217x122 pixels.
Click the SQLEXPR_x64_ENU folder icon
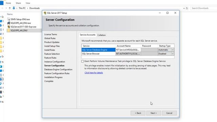(x=8, y=30)
